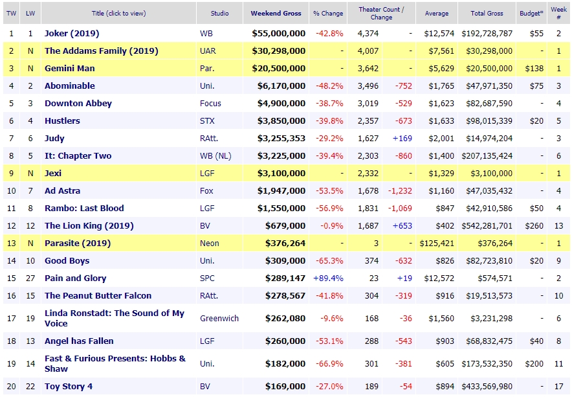This screenshot has height=397, width=572.
Task: Select the $260 budget for Lion King
Action: pyautogui.click(x=534, y=226)
